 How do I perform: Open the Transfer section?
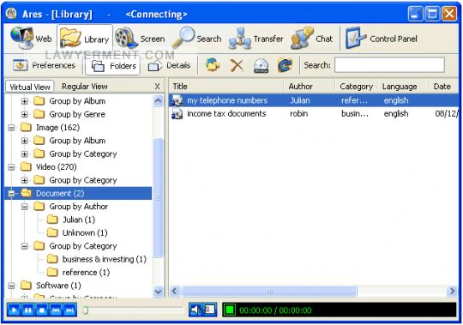[x=256, y=39]
